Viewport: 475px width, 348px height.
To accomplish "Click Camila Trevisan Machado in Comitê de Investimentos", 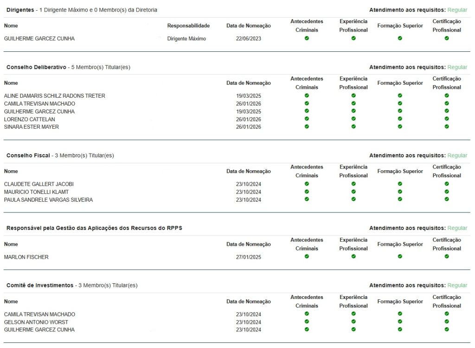I will tap(39, 315).
